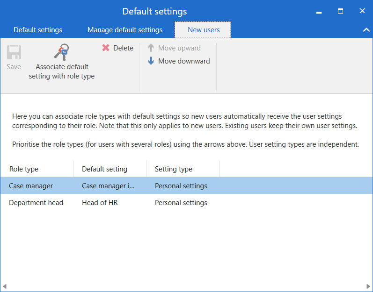The height and width of the screenshot is (292, 373).
Task: Maximize the Default settings window
Action: 340,11
